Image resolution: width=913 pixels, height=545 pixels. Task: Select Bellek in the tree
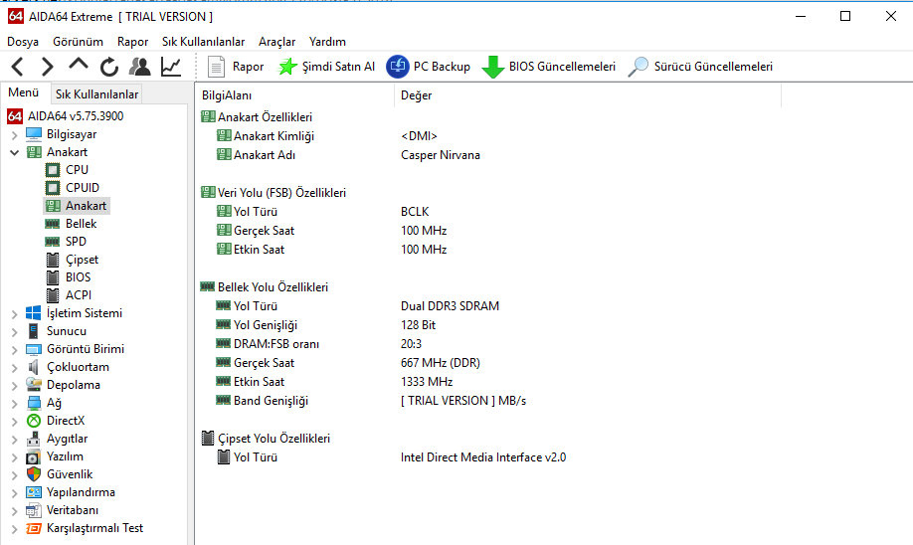(x=81, y=224)
